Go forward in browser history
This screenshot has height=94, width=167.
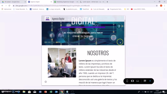coord(6,6)
